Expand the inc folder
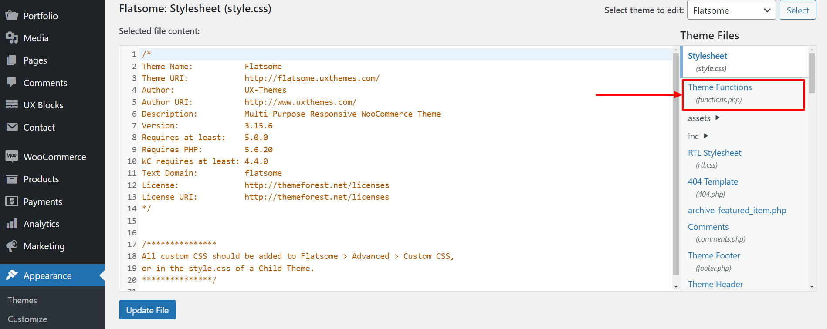Screen dimensions: 827x329 [698, 136]
